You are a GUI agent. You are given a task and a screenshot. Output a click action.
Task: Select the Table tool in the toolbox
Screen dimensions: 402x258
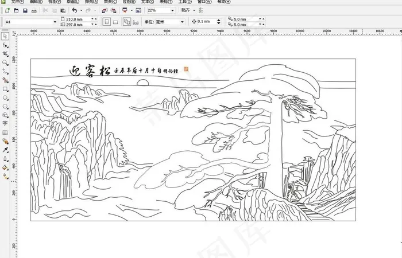point(5,132)
